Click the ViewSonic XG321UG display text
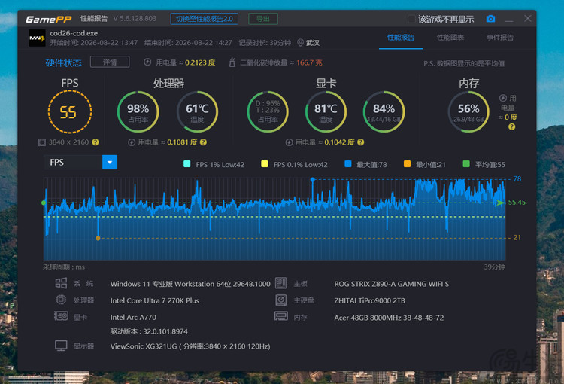The image size is (564, 384). (190, 346)
